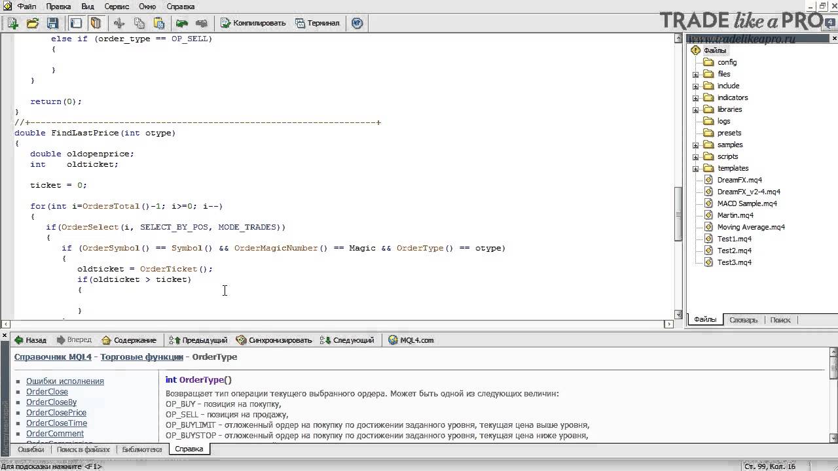The width and height of the screenshot is (838, 471).
Task: Click the Компилировать button
Action: tap(253, 23)
